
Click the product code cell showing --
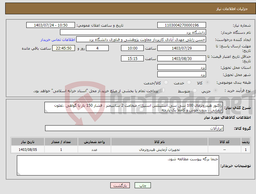pyautogui.click(x=225, y=150)
